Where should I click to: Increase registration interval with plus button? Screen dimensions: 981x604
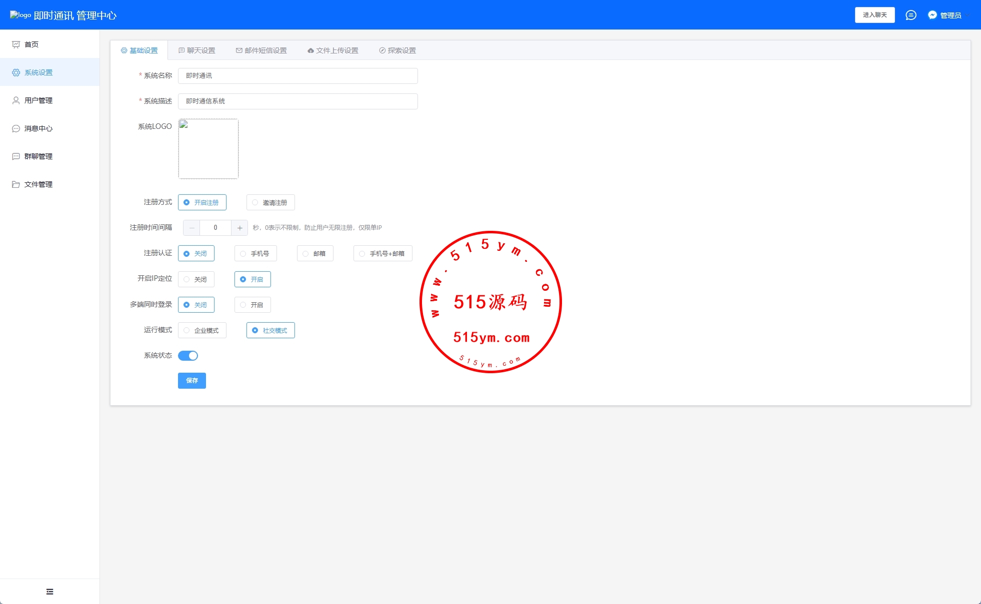pos(239,228)
